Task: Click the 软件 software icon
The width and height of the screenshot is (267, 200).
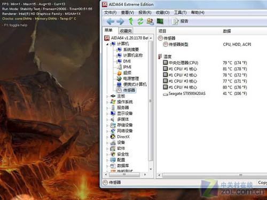Action: click(x=113, y=148)
